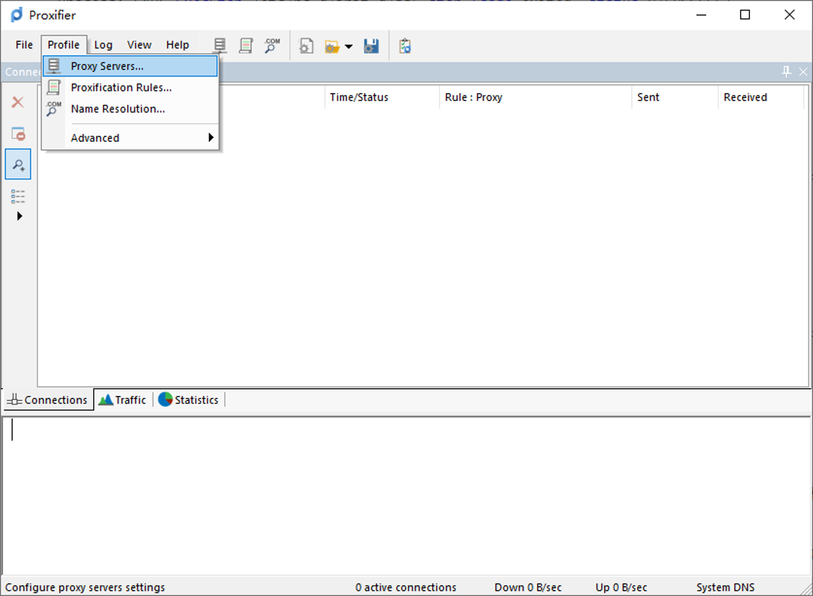The width and height of the screenshot is (813, 596).
Task: Sort by Rule : Proxy column header
Action: 535,97
